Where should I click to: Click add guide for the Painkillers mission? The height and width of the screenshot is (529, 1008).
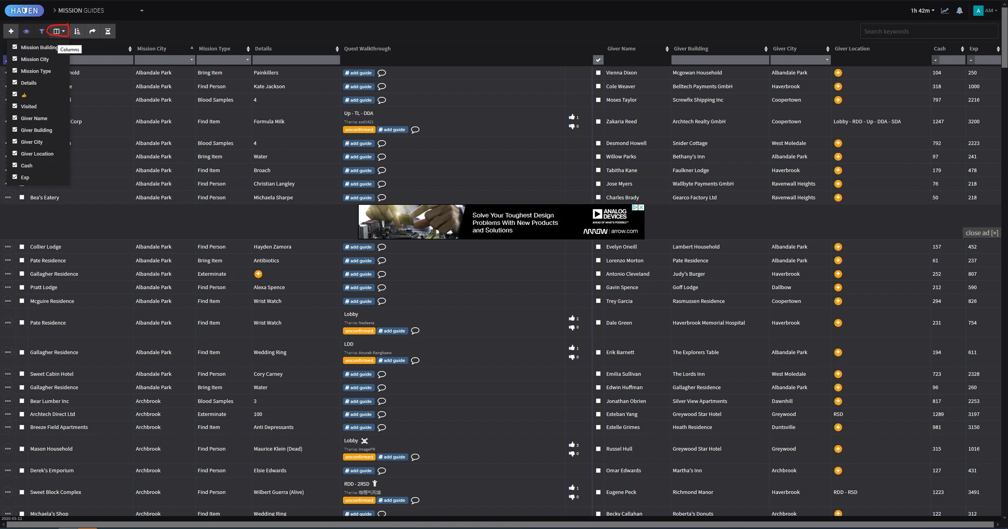358,73
